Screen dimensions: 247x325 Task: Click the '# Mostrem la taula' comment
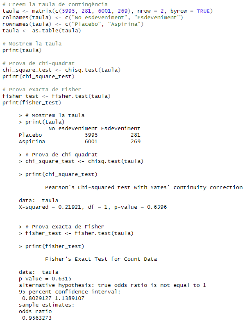pyautogui.click(x=32, y=44)
